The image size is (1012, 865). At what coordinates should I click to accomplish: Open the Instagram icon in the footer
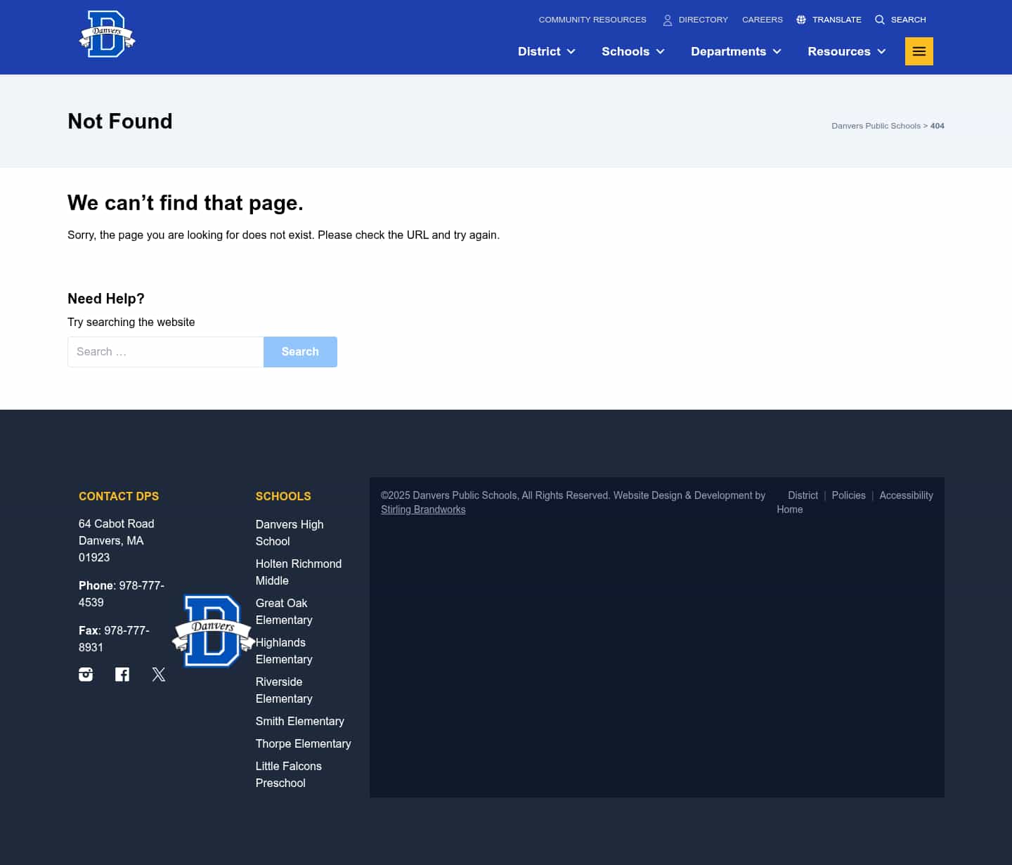click(85, 674)
